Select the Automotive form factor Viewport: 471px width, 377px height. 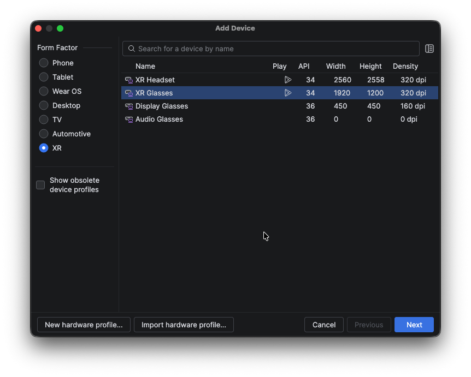coord(44,134)
